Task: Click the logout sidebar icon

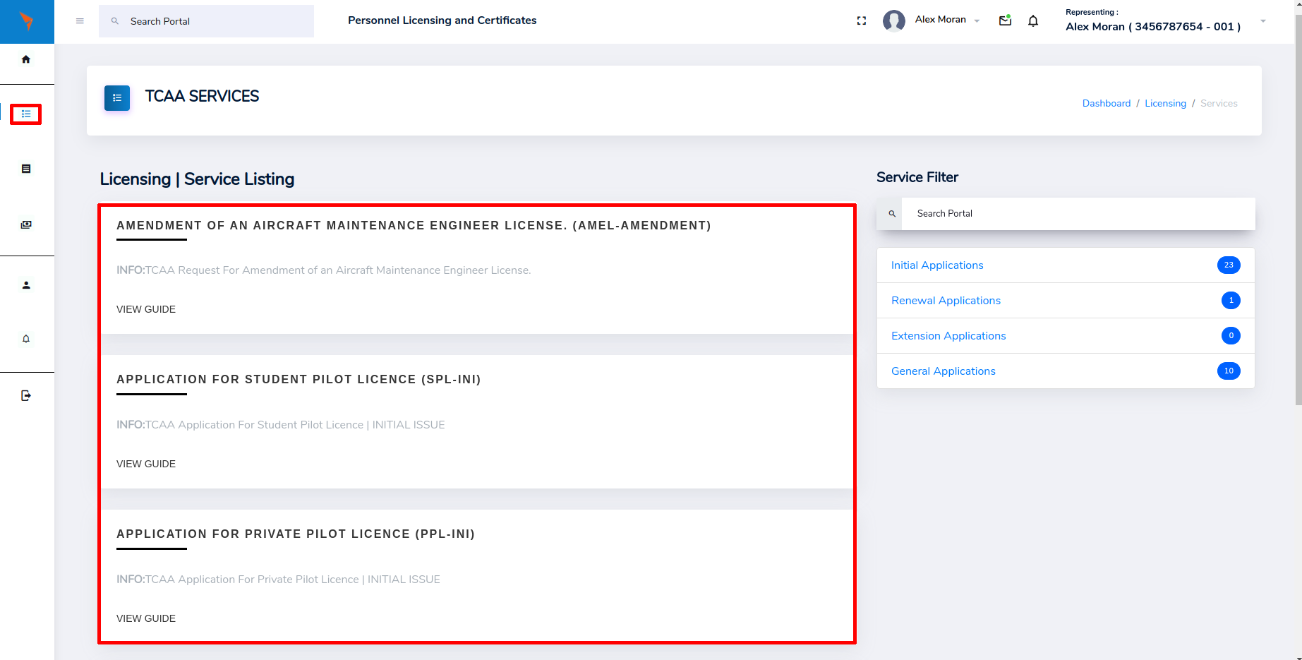Action: point(26,395)
